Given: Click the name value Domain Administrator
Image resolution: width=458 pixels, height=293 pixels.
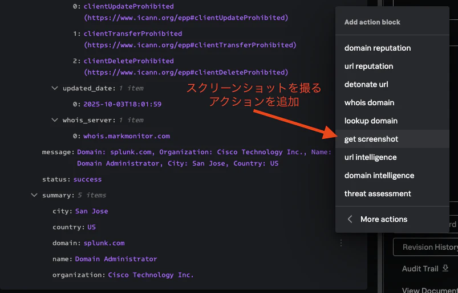Looking at the screenshot, I should [116, 259].
